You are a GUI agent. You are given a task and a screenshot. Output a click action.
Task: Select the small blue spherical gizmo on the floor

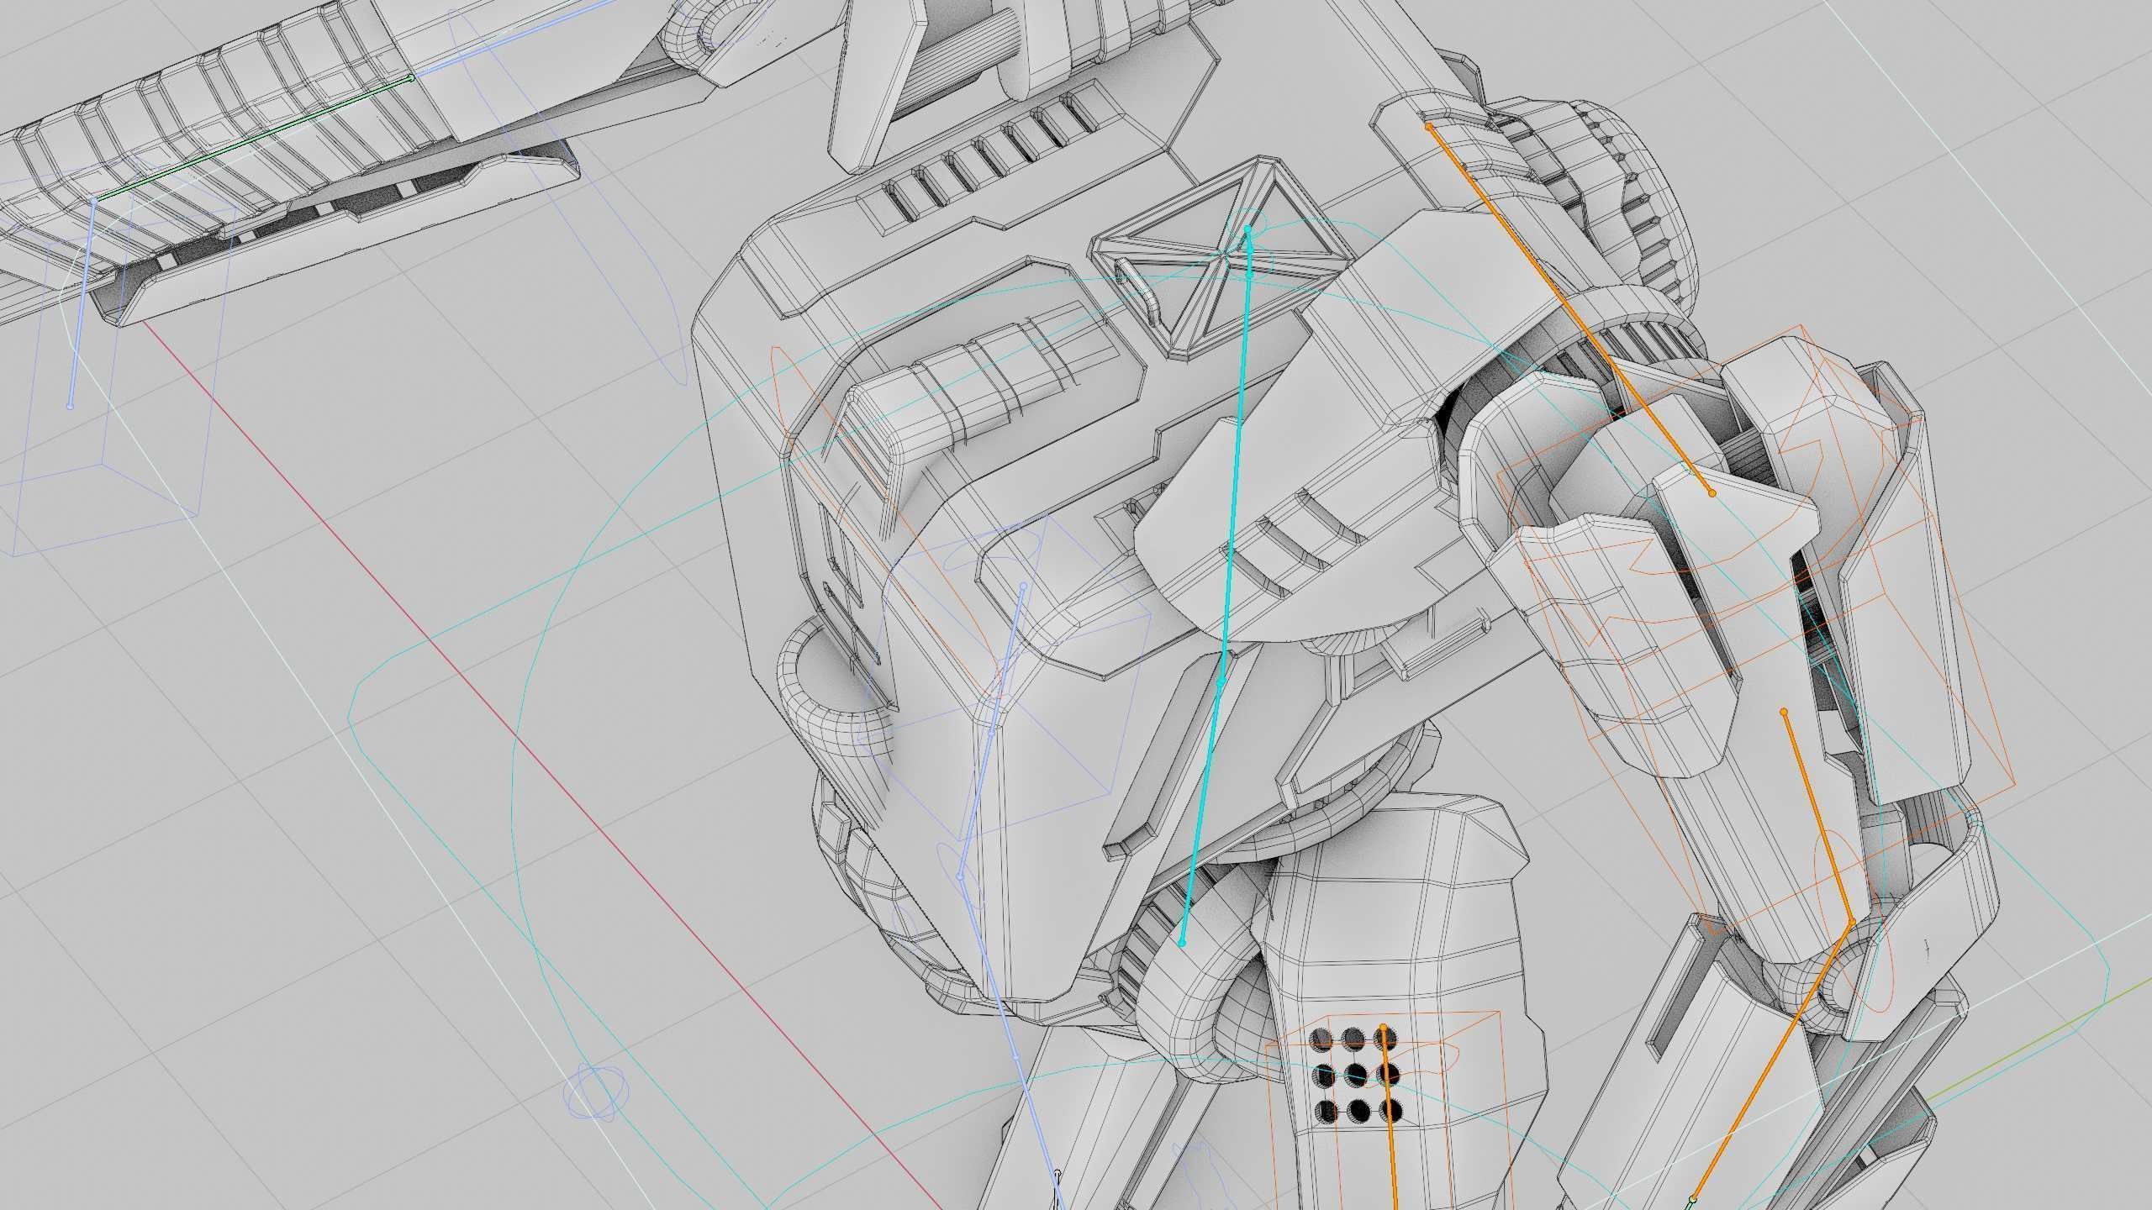tap(596, 1091)
